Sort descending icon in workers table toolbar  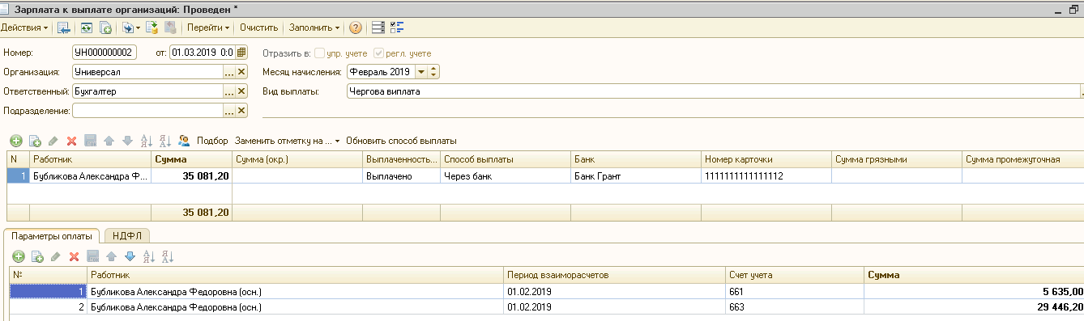click(x=164, y=141)
